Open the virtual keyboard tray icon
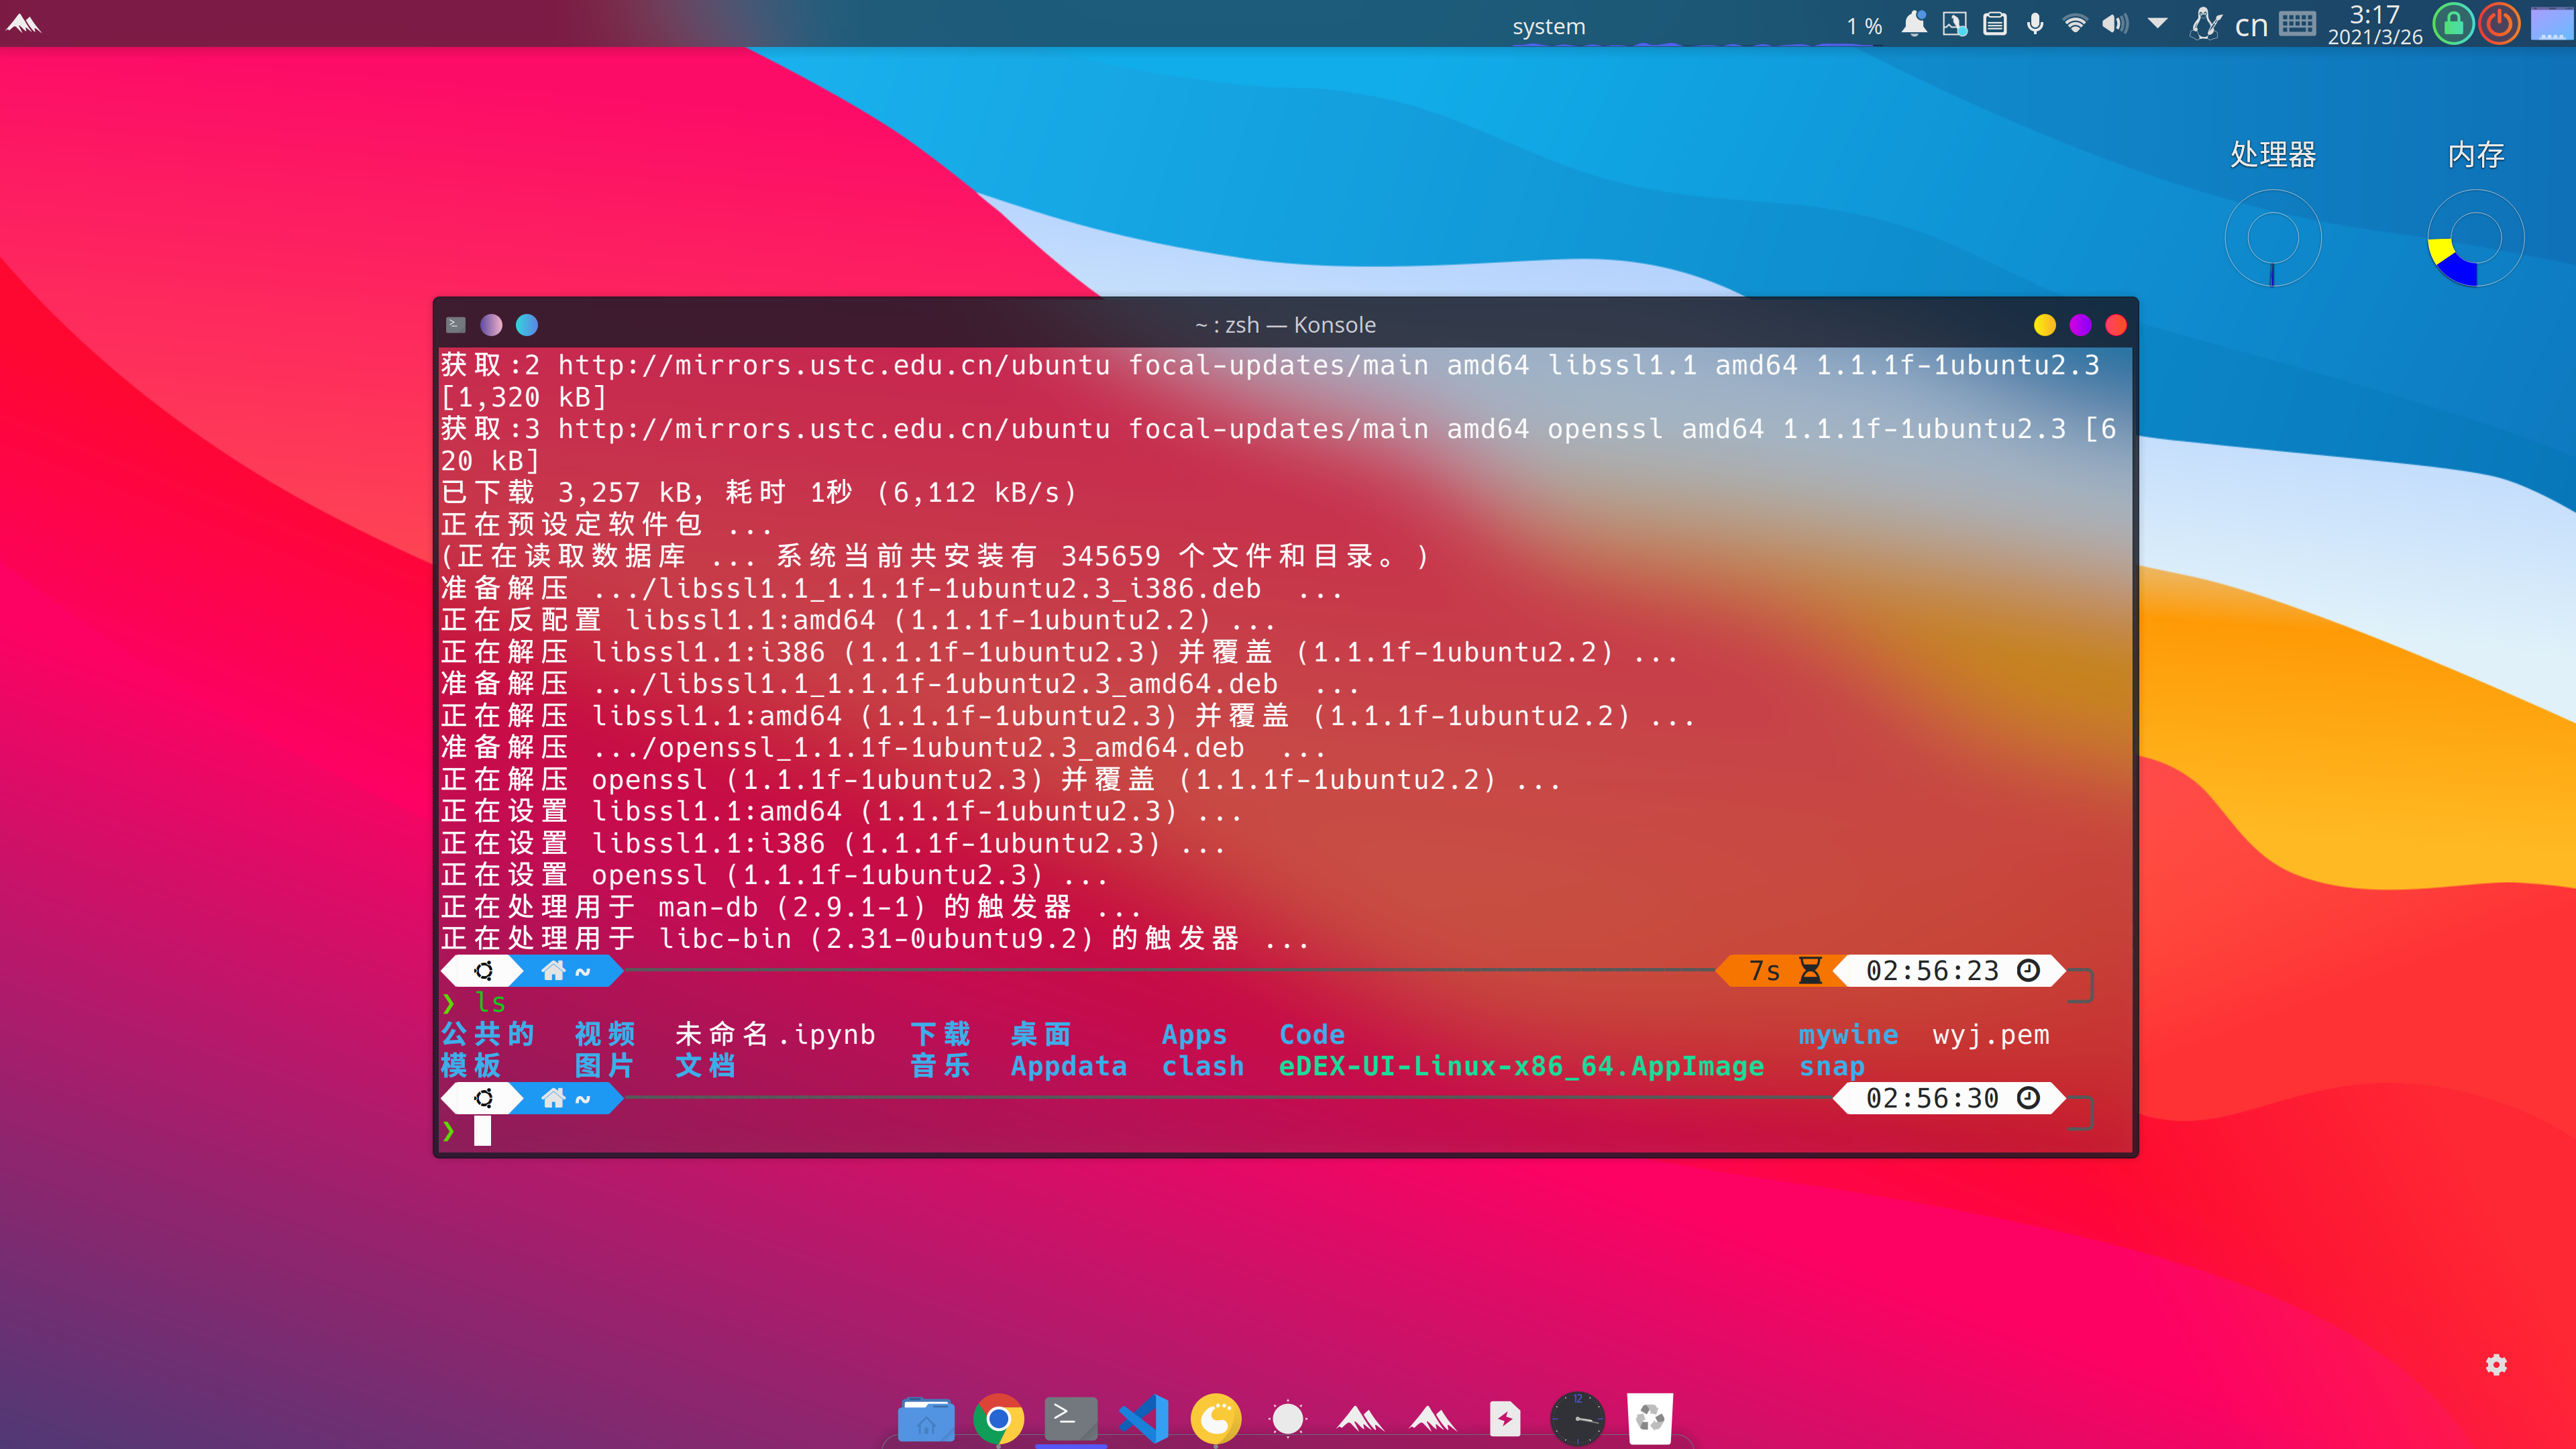The height and width of the screenshot is (1449, 2576). point(2298,23)
